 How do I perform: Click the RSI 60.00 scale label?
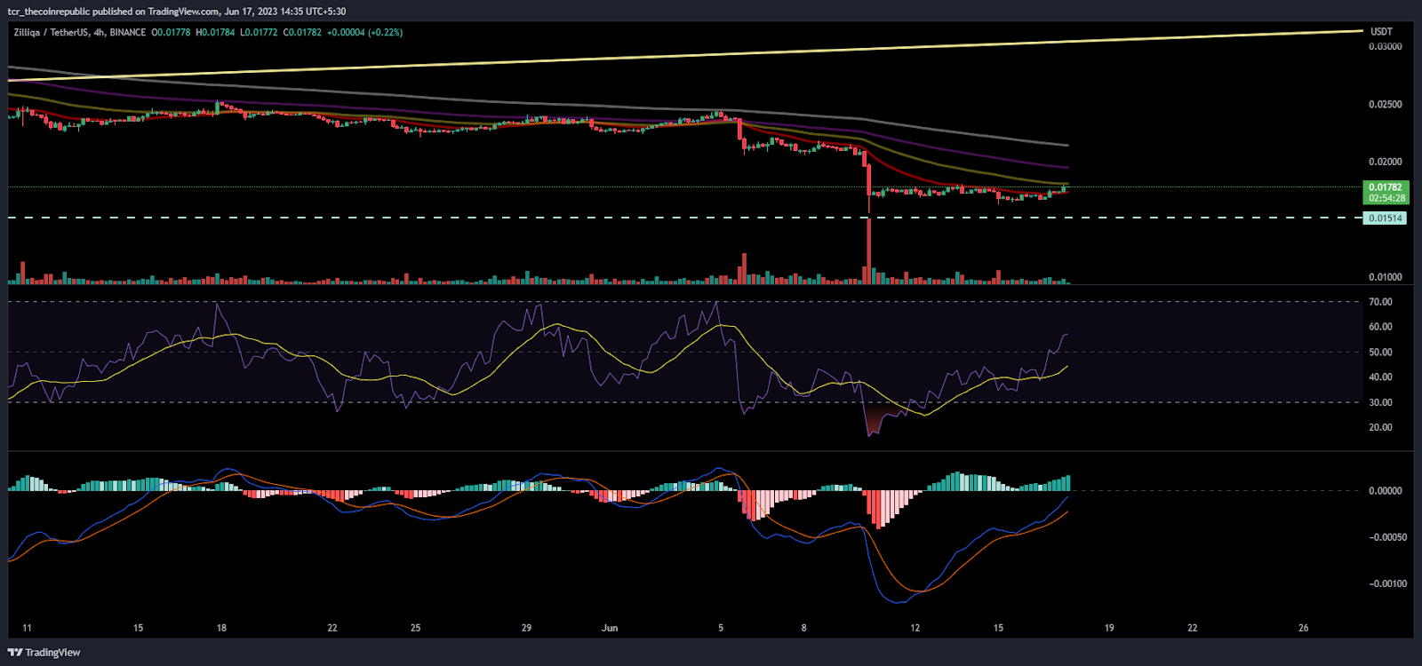(x=1380, y=327)
